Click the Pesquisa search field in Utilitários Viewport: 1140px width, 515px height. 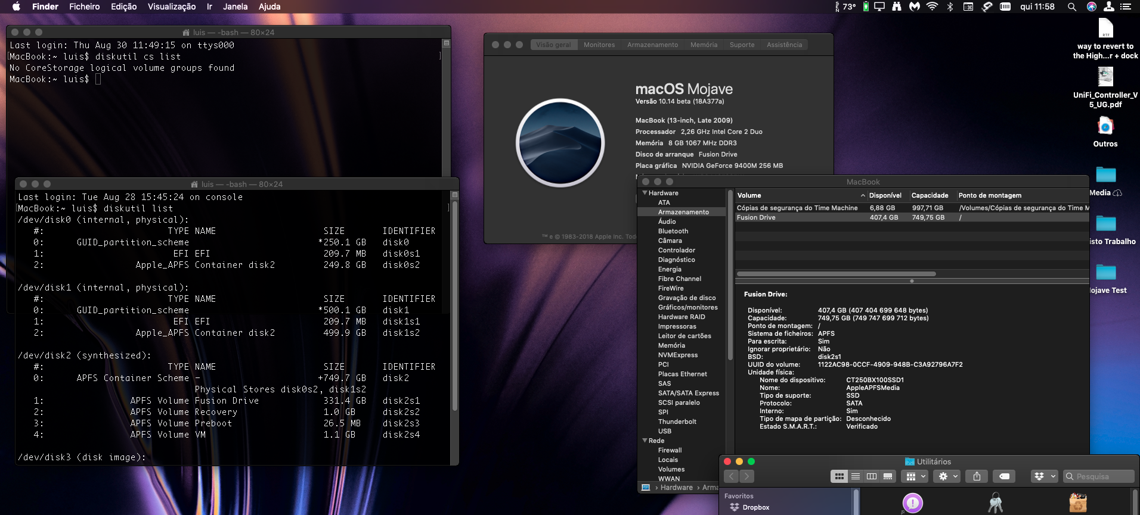coord(1098,476)
